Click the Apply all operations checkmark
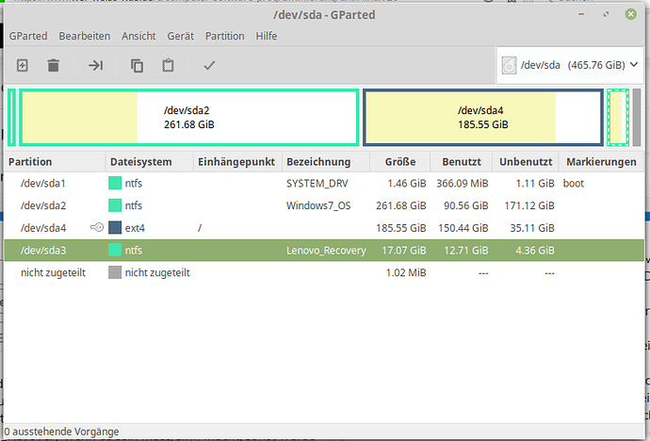This screenshot has height=441, width=650. tap(209, 65)
